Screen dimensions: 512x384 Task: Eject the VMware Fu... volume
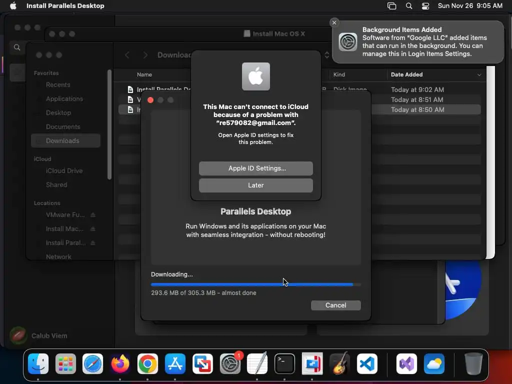tap(92, 215)
